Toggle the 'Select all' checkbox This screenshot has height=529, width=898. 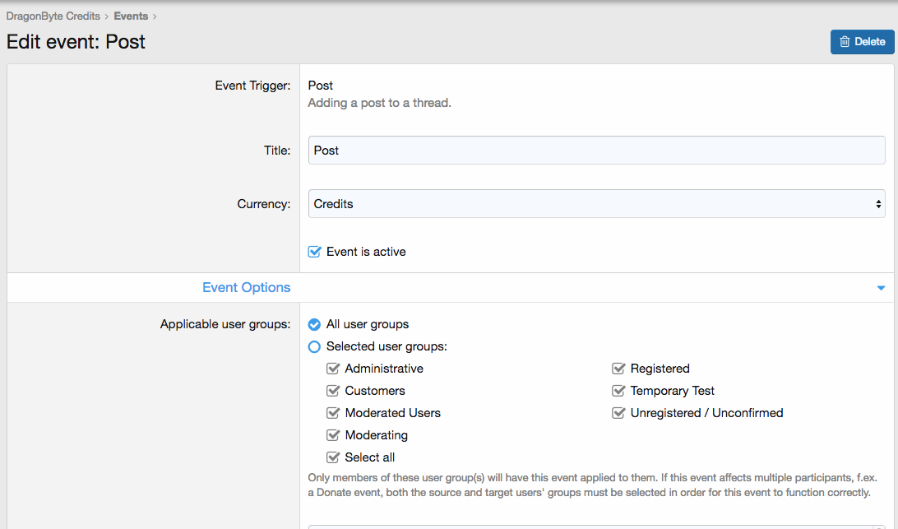pyautogui.click(x=333, y=457)
